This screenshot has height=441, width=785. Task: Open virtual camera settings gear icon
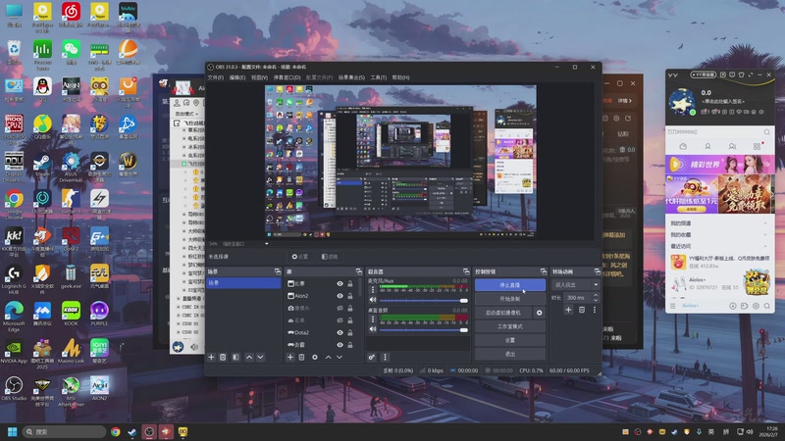[539, 313]
